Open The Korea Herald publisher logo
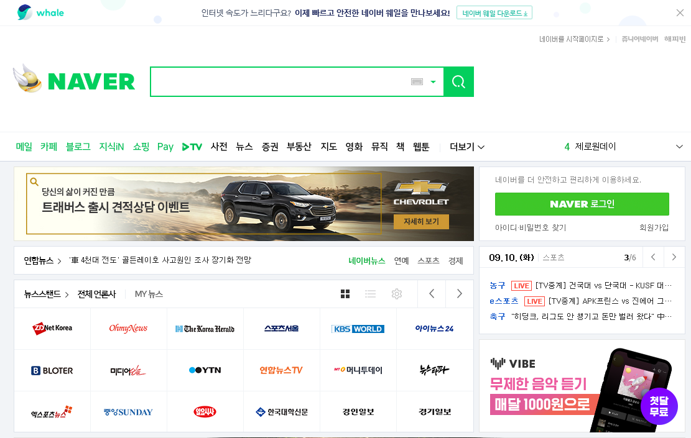This screenshot has width=691, height=438. pyautogui.click(x=205, y=329)
